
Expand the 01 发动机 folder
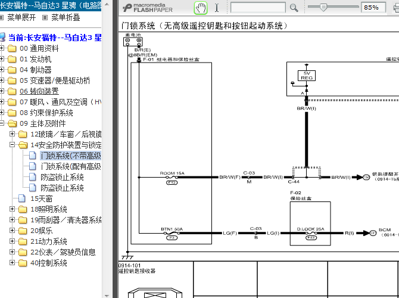click(2, 59)
